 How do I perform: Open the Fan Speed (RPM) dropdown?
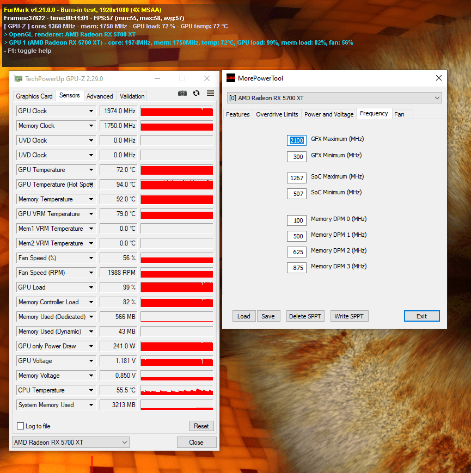tap(91, 273)
